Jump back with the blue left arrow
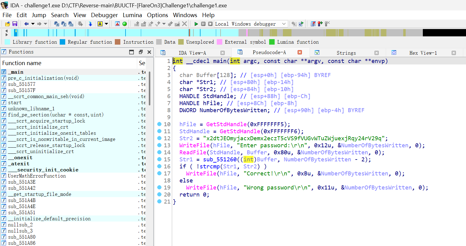Screen dimensions: 466x246 pos(26,24)
